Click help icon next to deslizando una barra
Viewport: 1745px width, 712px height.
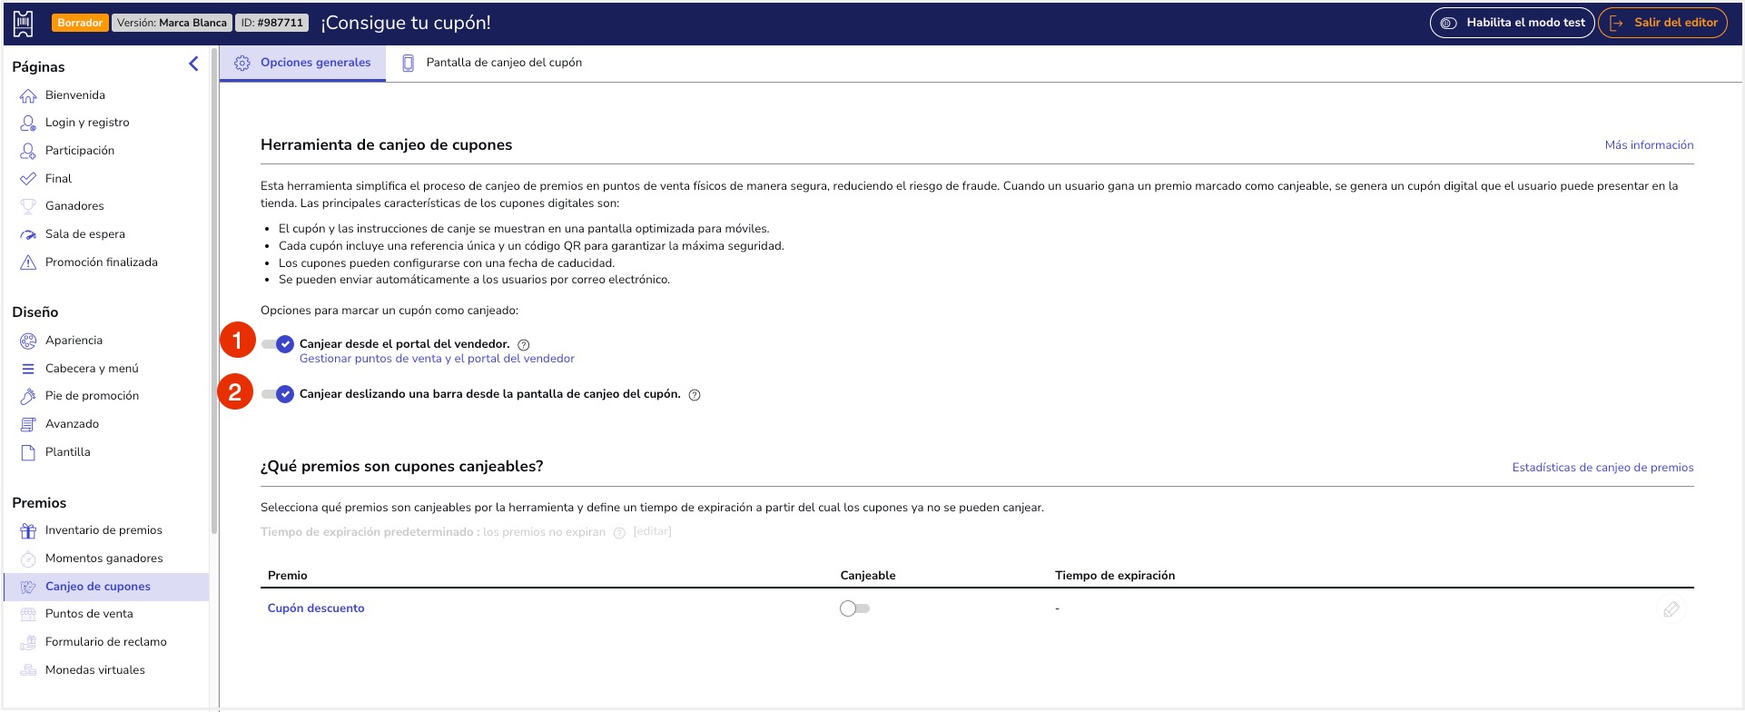[695, 395]
